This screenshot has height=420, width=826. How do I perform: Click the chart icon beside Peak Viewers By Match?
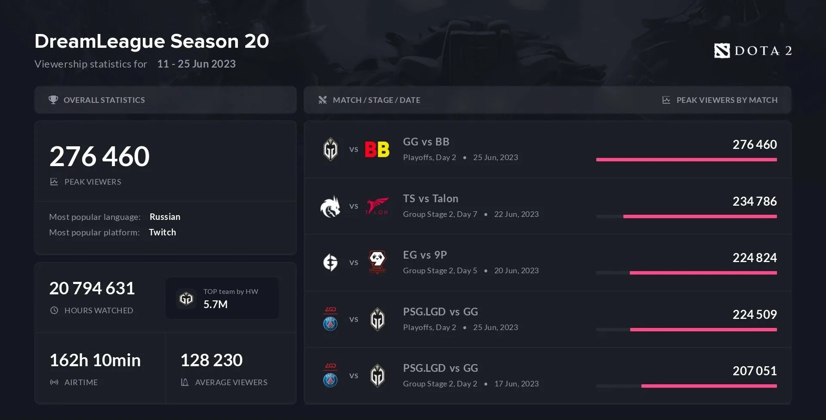tap(666, 100)
